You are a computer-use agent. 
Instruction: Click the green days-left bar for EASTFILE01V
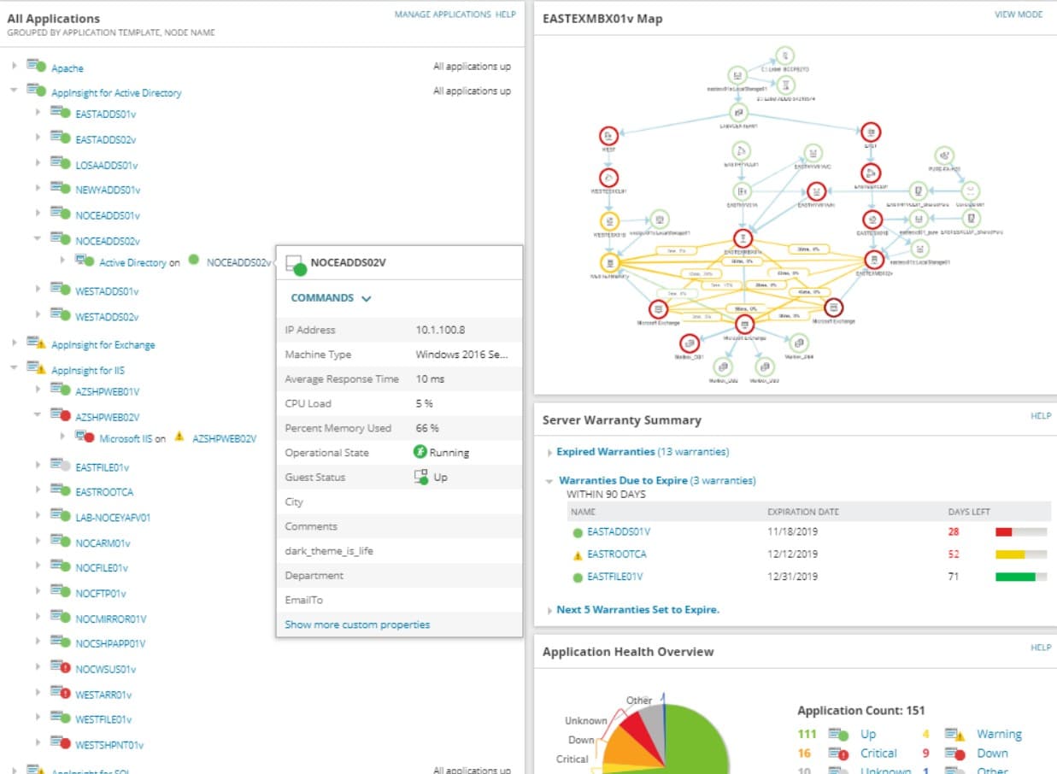[1015, 578]
